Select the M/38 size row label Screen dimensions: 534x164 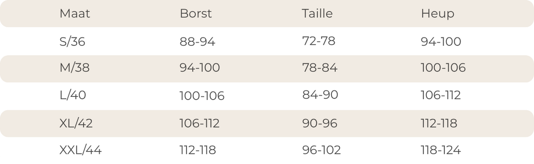[x=73, y=68]
